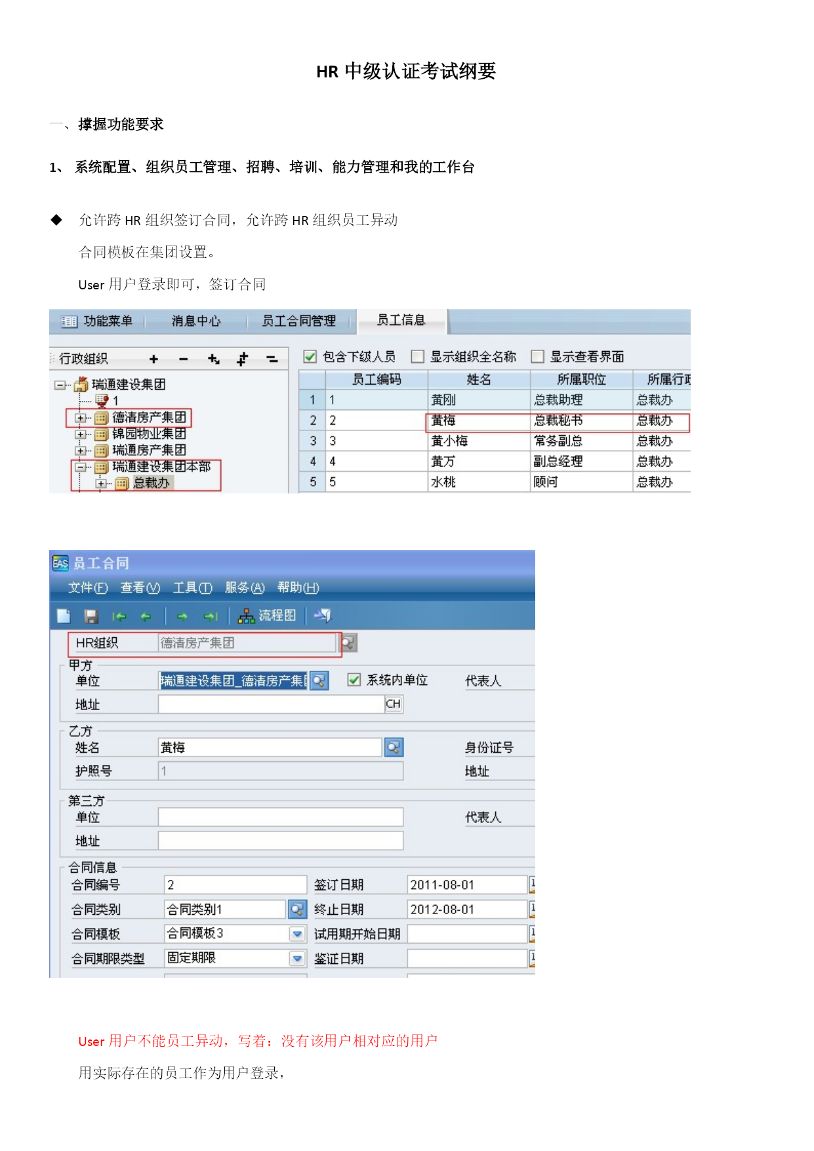Viewport: 814px width, 1151px height.
Task: Click the fourth 行政组织 toolbar icon, crossed plus
Action: (243, 359)
